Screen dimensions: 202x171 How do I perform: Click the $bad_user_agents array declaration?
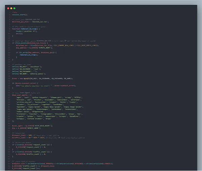click(x=22, y=95)
